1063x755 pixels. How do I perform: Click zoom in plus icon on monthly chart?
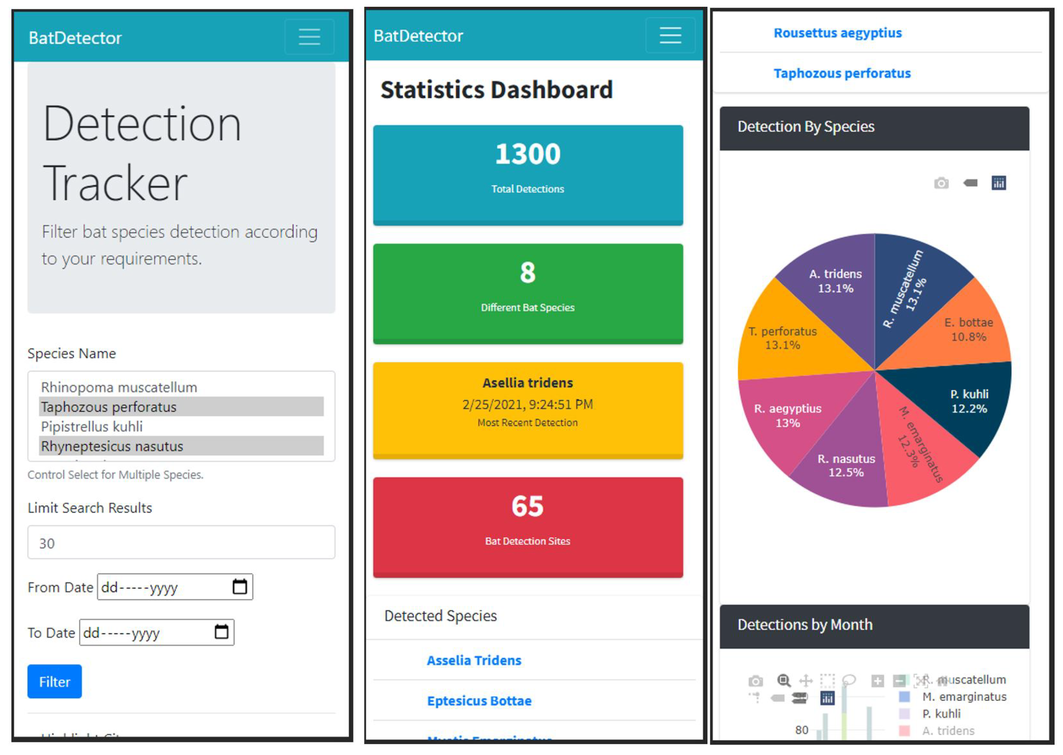(877, 681)
